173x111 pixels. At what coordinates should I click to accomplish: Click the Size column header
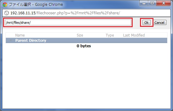click(x=80, y=35)
